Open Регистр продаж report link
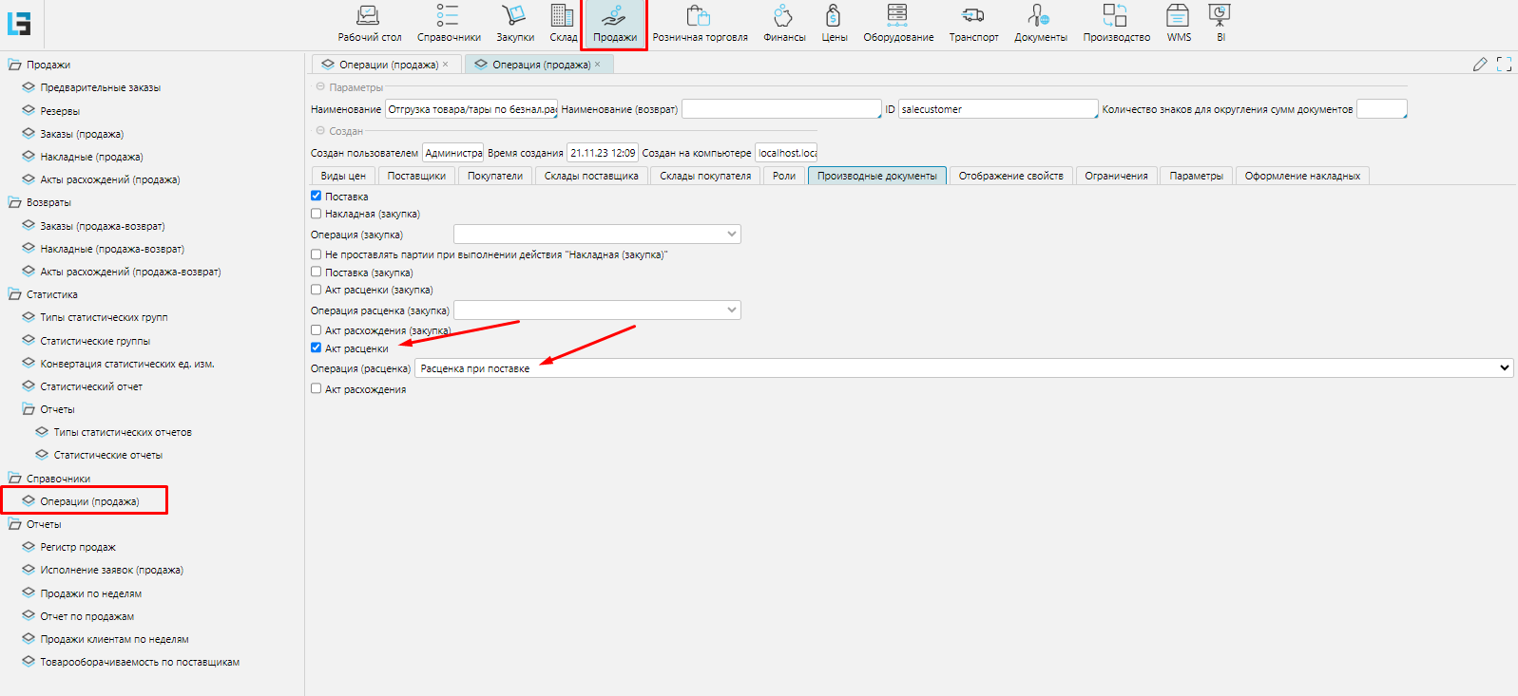The width and height of the screenshot is (1518, 696). click(x=78, y=547)
